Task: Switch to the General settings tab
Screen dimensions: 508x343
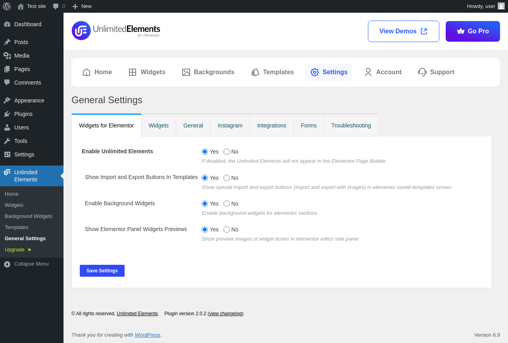Action: 193,125
